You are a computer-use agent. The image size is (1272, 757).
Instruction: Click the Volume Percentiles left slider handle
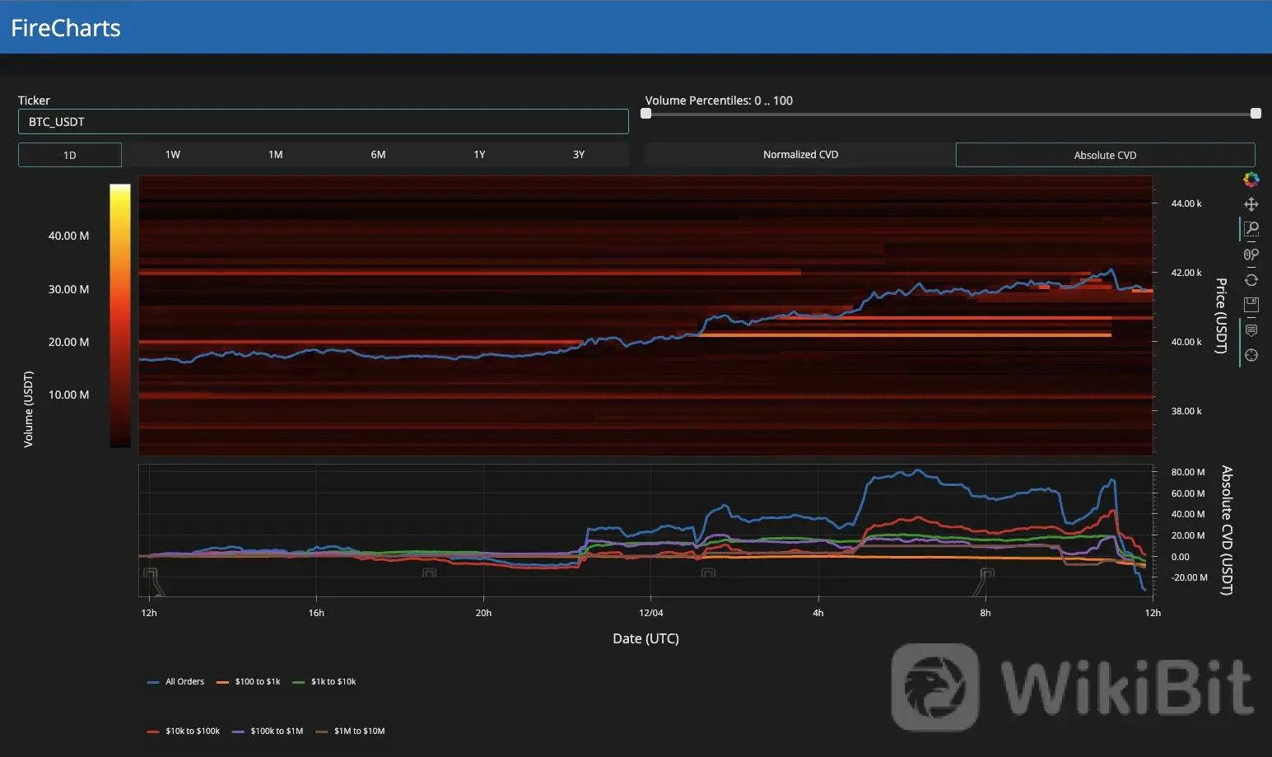click(646, 114)
